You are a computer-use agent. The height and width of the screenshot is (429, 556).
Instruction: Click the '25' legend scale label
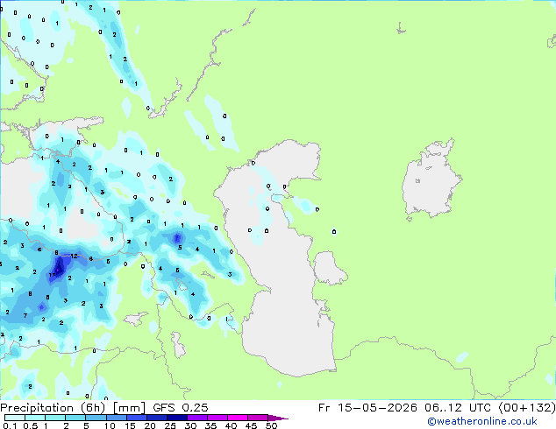[170, 425]
